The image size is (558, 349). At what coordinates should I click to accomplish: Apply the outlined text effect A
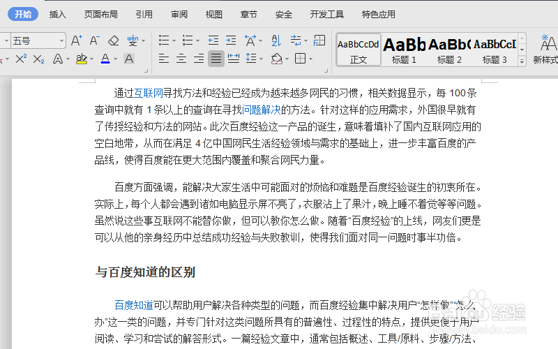pos(58,59)
